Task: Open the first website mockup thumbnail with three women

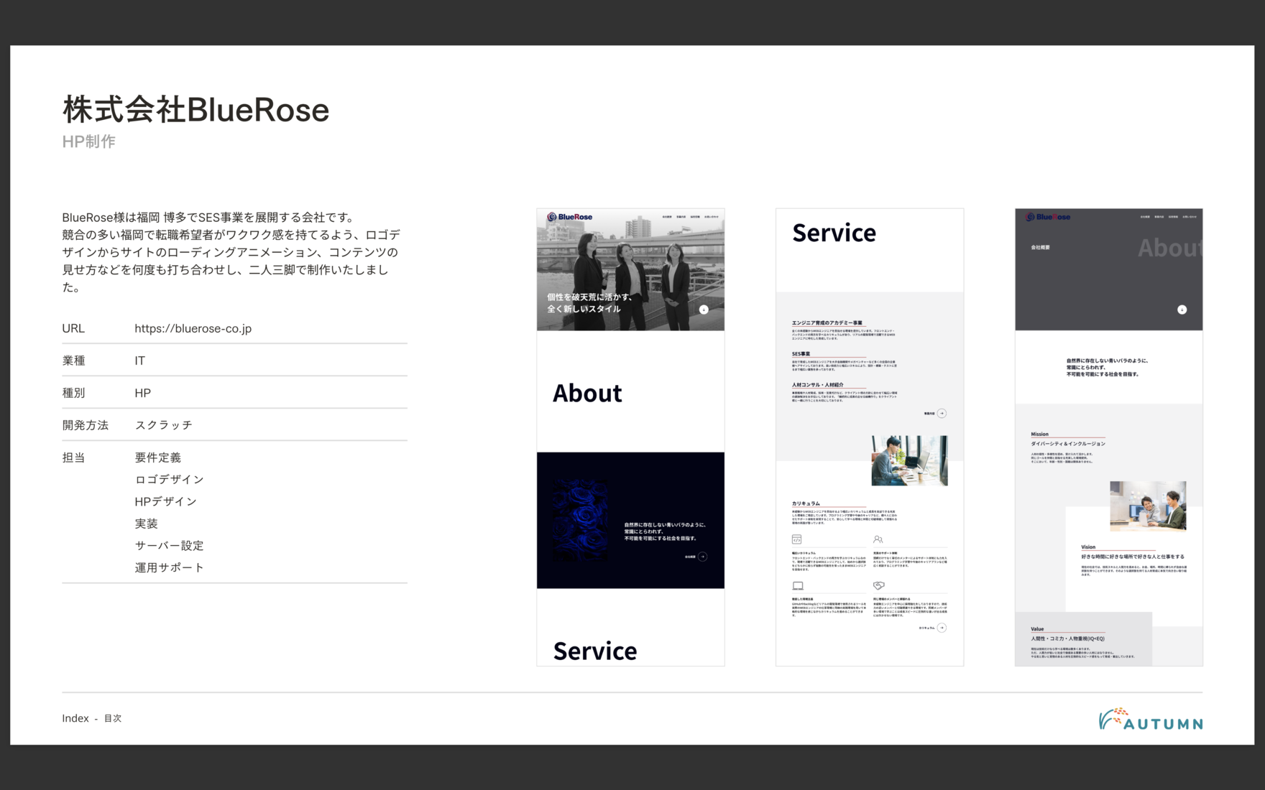Action: (630, 437)
